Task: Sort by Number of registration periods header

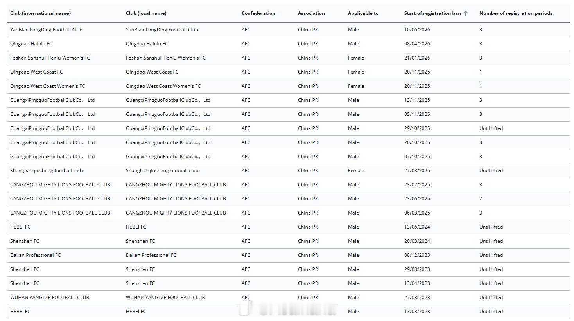Action: tap(516, 13)
